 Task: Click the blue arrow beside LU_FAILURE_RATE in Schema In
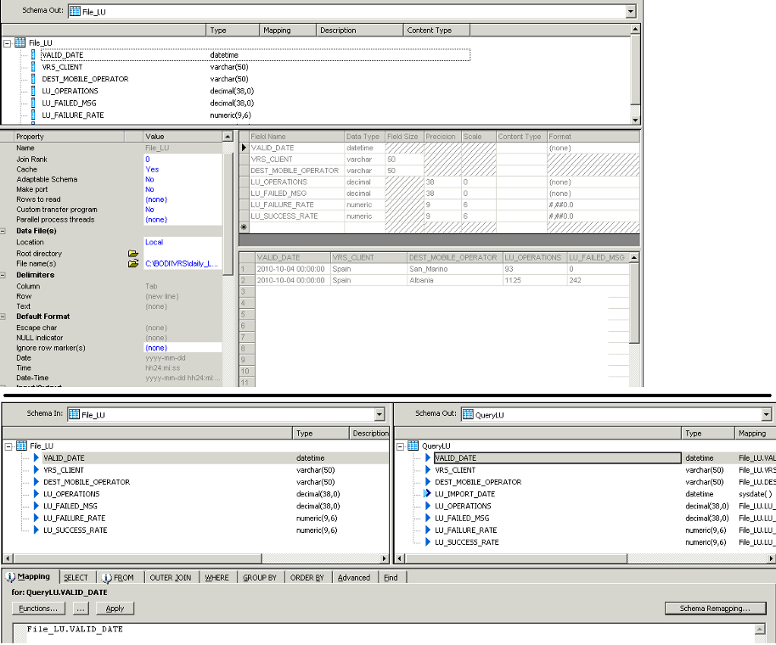coord(37,518)
